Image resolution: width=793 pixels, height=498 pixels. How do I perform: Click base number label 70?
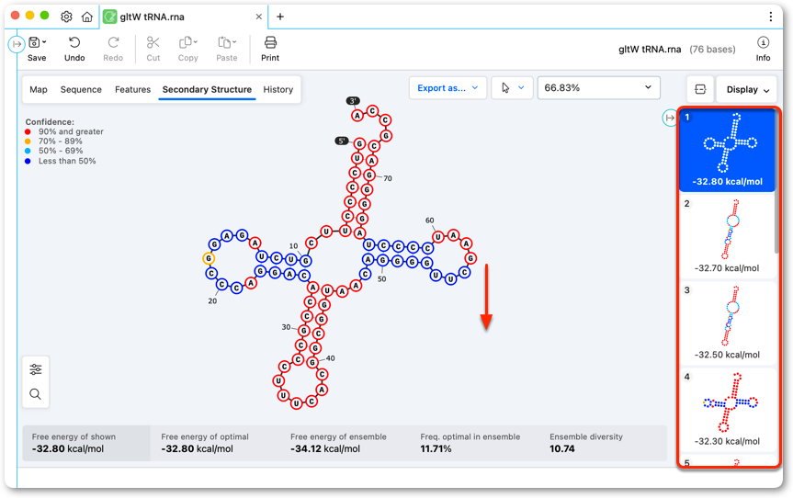click(x=388, y=178)
